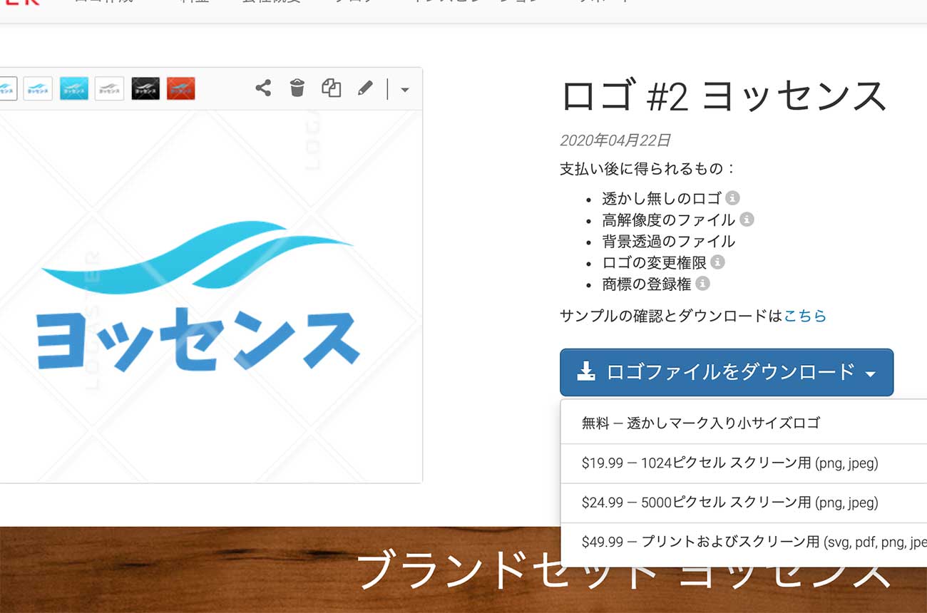Show info for 商標の登録権

click(x=702, y=284)
